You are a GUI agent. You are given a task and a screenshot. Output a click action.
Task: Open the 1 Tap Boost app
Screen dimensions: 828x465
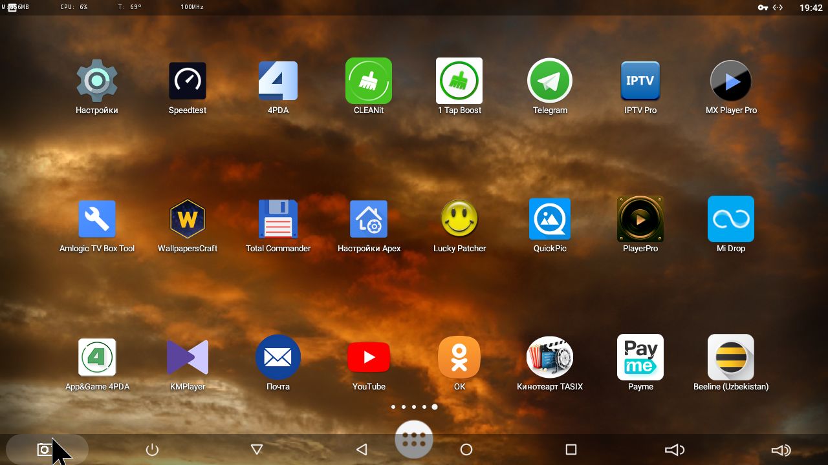tap(459, 81)
